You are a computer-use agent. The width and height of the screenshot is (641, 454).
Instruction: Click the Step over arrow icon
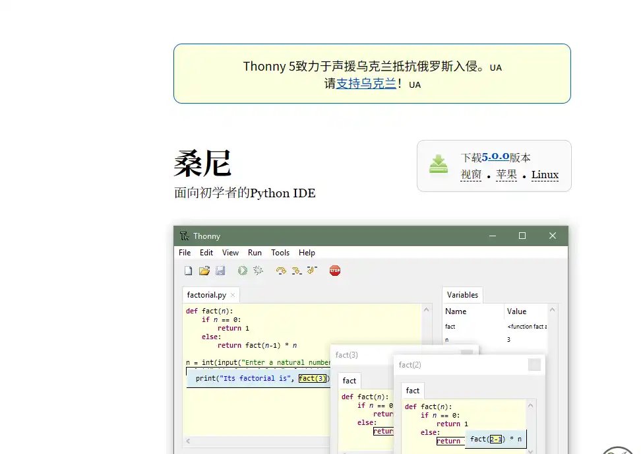[281, 271]
